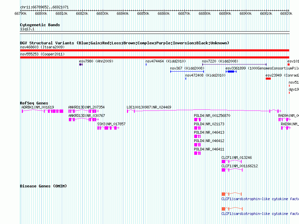Viewport: 299px width, 224px height.
Task: Click the esv3361899 blue gain glyph
Action: (x=231, y=72)
